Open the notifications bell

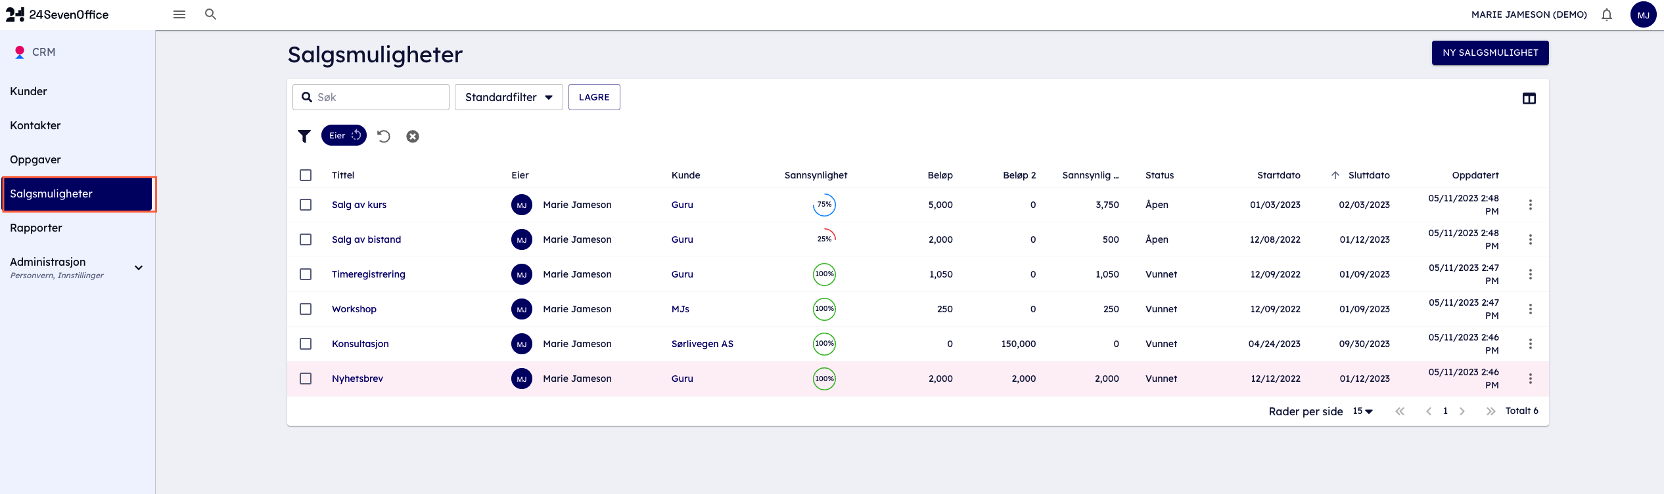tap(1606, 14)
